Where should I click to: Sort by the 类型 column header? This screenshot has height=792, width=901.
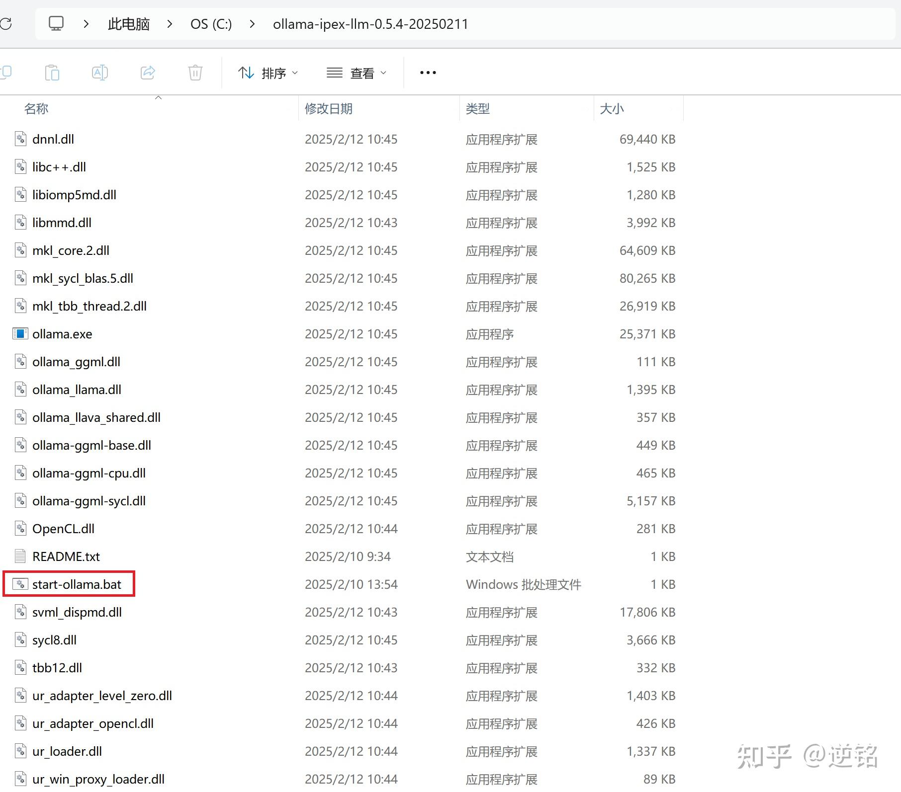coord(478,108)
